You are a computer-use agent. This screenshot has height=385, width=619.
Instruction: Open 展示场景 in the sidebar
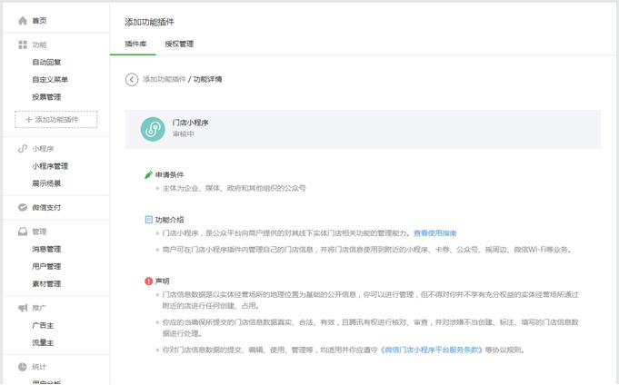[46, 183]
